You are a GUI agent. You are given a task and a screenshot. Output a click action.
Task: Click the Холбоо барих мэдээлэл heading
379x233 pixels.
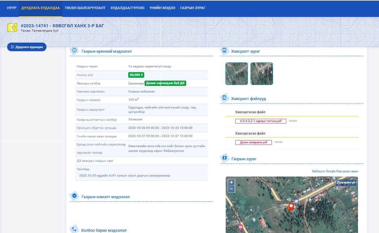[104, 230]
